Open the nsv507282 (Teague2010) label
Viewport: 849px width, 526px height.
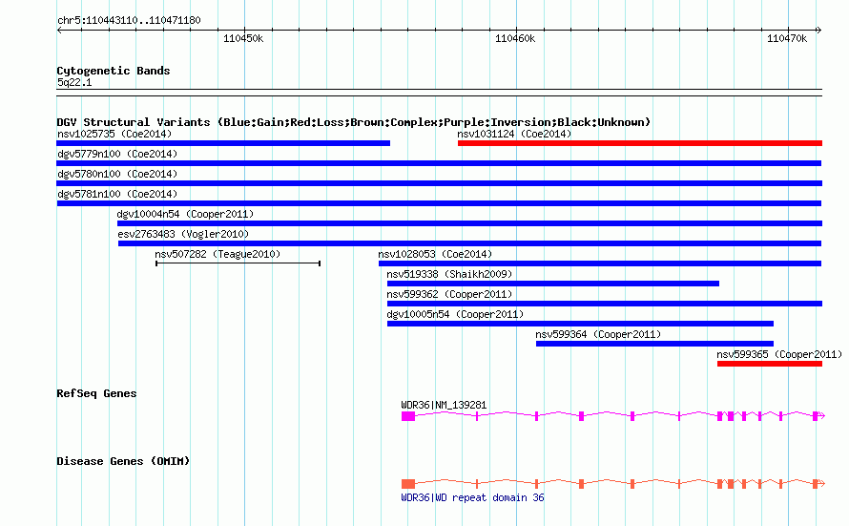click(217, 254)
